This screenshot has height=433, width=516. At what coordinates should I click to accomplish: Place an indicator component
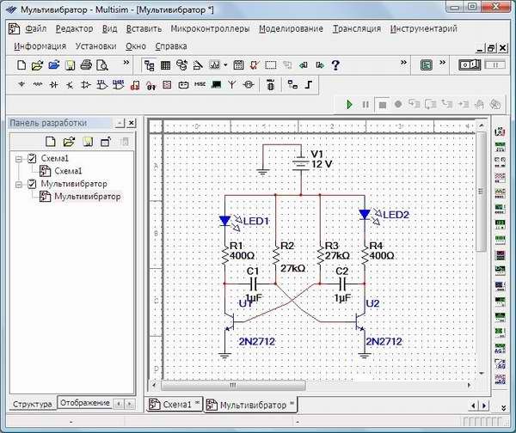[167, 85]
